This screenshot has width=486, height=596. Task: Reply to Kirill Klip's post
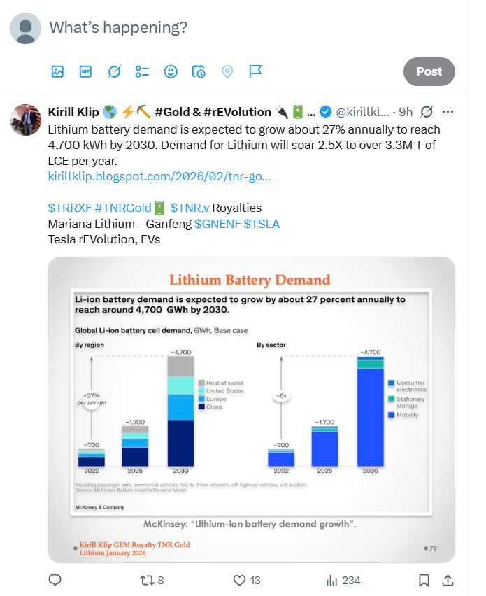pyautogui.click(x=55, y=580)
